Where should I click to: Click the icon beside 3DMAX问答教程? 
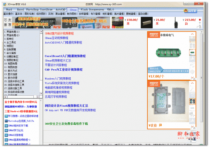(x=6, y=134)
